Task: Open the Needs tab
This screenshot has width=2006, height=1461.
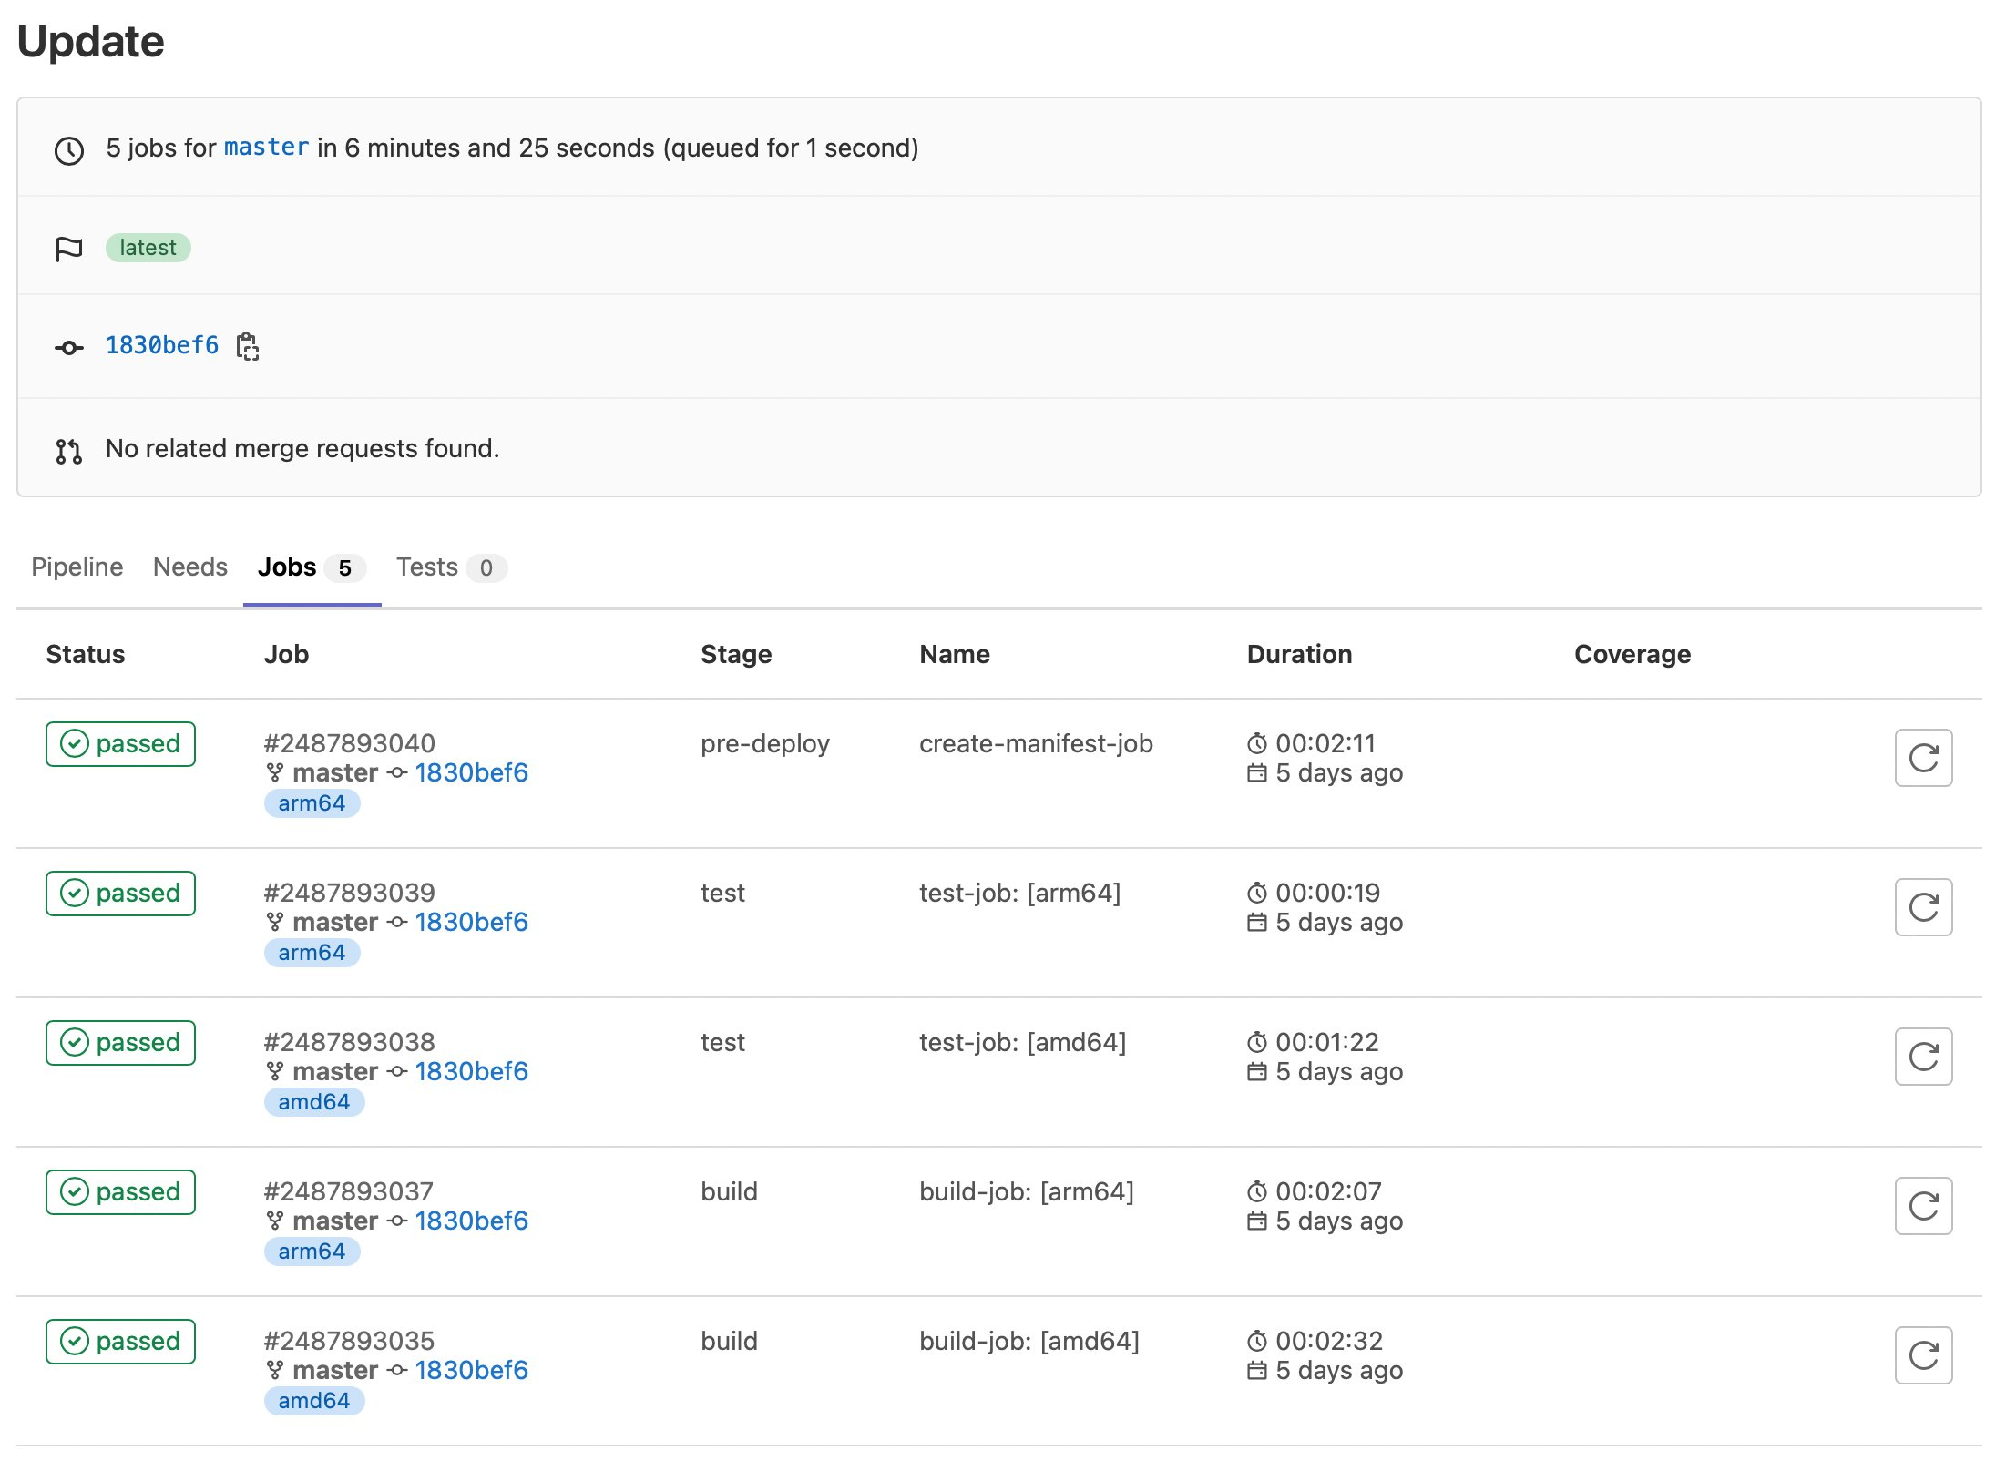Action: (x=189, y=567)
